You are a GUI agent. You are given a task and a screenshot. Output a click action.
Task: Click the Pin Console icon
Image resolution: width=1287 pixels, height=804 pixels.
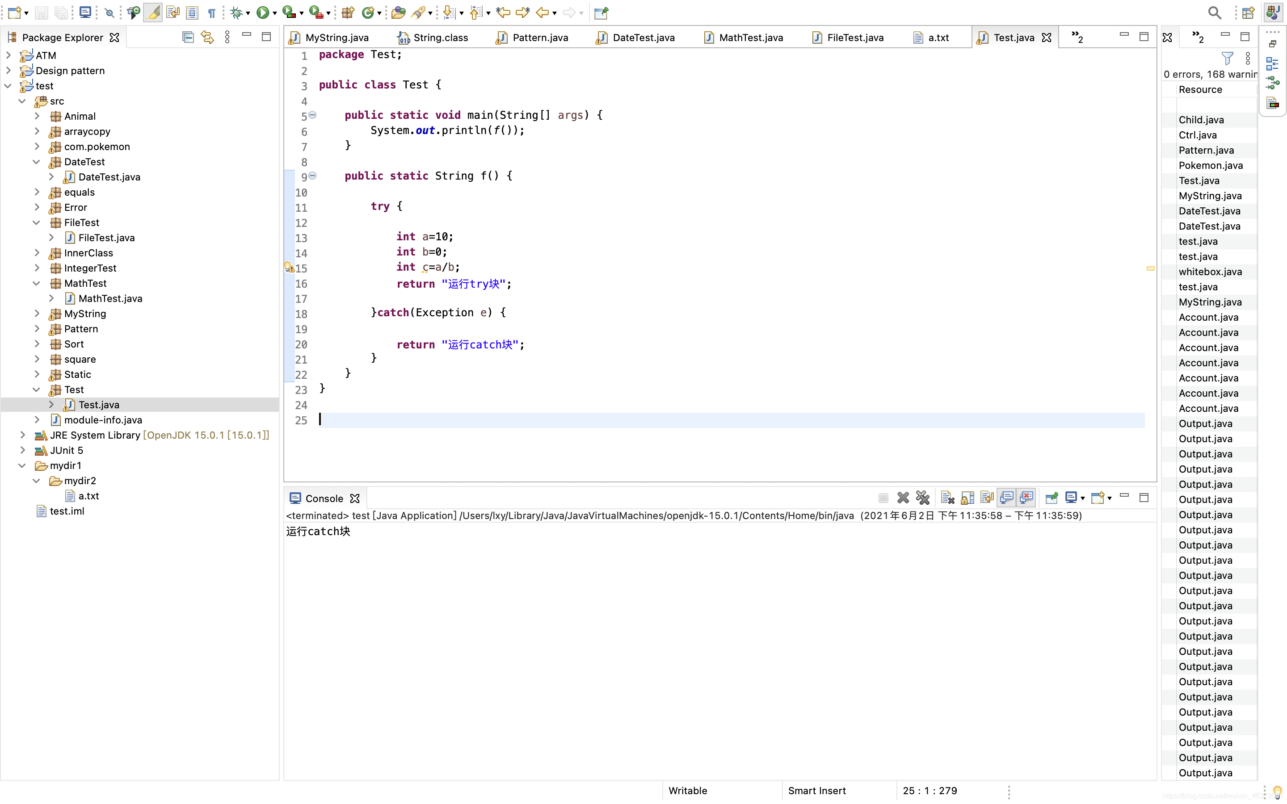pyautogui.click(x=1051, y=498)
